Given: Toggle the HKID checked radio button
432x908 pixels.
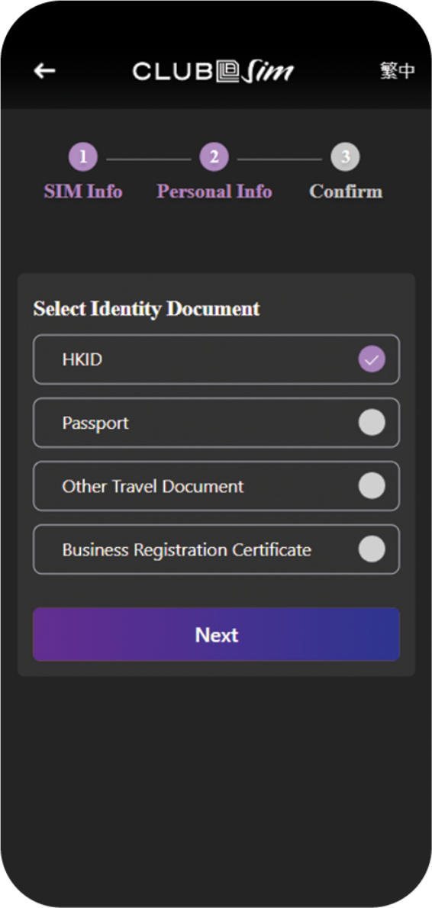Looking at the screenshot, I should point(372,359).
